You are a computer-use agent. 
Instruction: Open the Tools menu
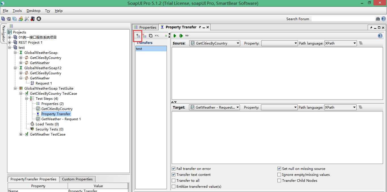(x=17, y=10)
